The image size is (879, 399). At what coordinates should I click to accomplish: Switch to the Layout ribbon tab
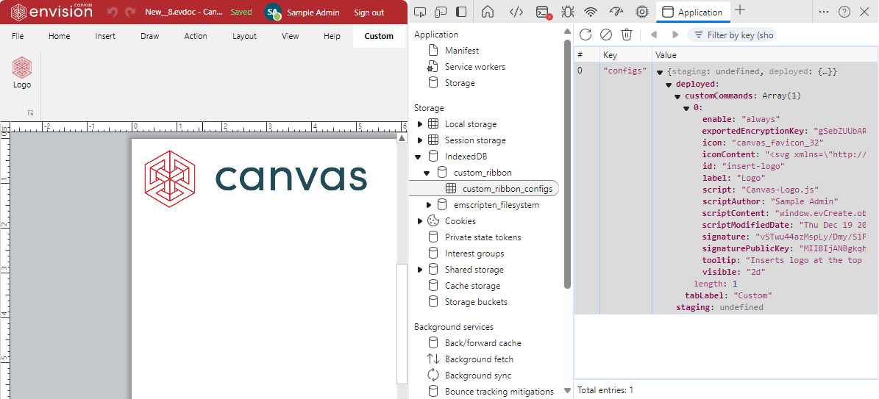[244, 36]
